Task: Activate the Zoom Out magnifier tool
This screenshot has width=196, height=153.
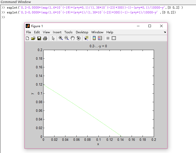Action: click(66, 38)
